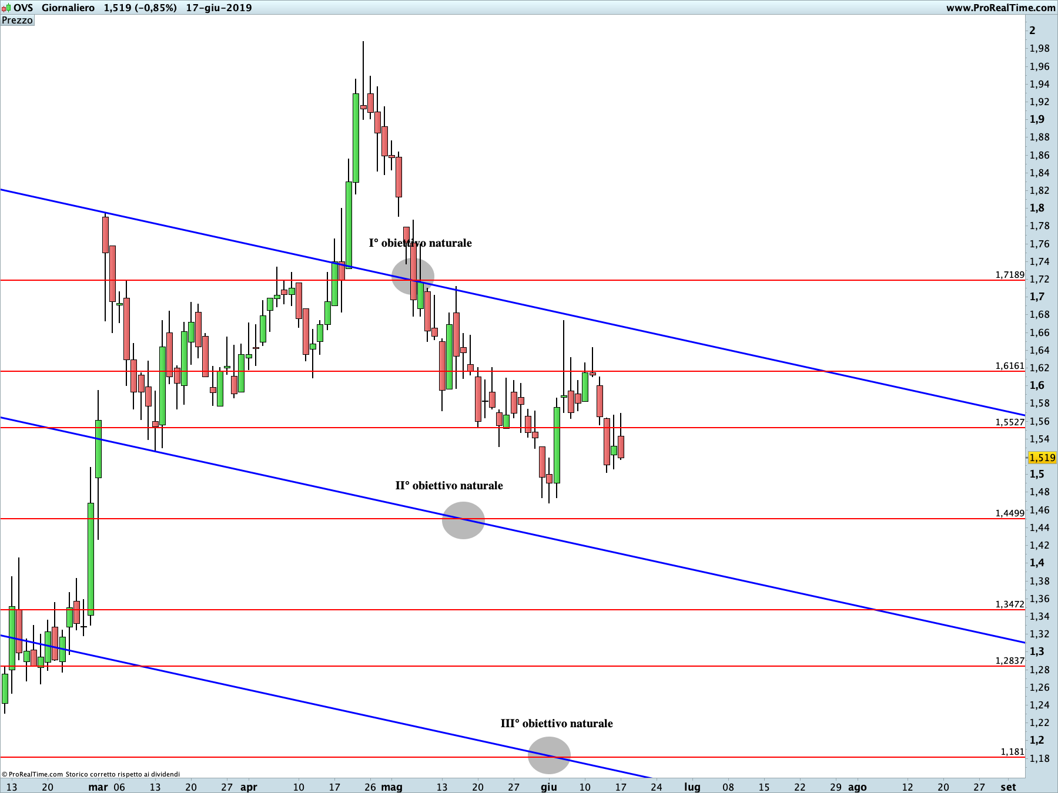Viewport: 1058px width, 793px height.
Task: Click the 1,2837 horizontal level label
Action: tap(1010, 661)
